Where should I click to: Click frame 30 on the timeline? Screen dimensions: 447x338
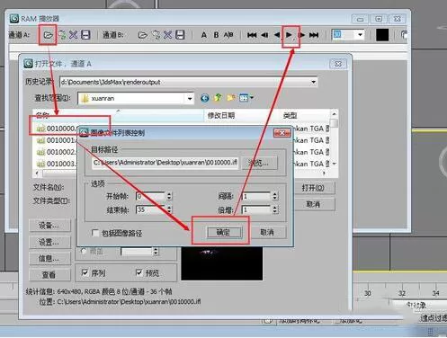[x=368, y=293]
